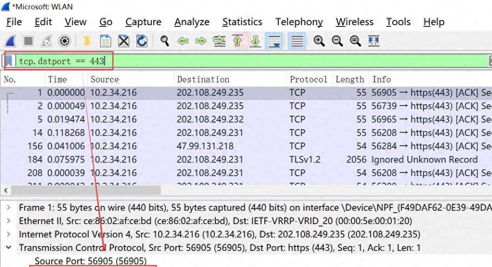Expand the Ethernet II details row
The height and width of the screenshot is (267, 492).
tap(8, 221)
